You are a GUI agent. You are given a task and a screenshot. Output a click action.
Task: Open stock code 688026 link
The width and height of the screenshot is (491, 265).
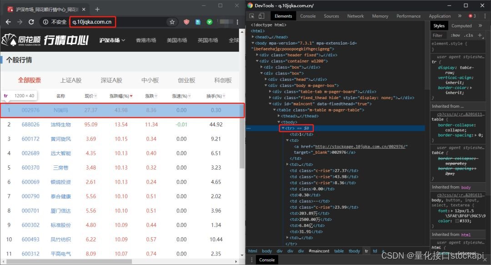pyautogui.click(x=30, y=125)
